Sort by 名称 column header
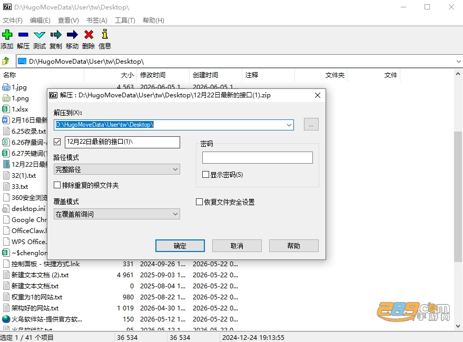463x342 pixels. pos(43,75)
